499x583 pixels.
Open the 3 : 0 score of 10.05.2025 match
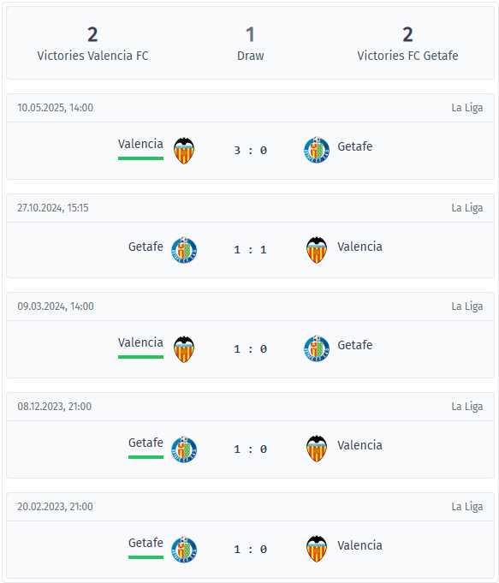250,150
